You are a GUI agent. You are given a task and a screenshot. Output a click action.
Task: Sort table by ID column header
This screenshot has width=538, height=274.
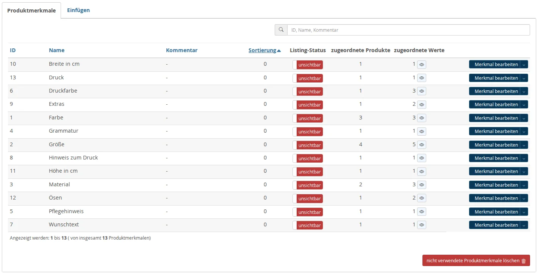click(x=13, y=50)
